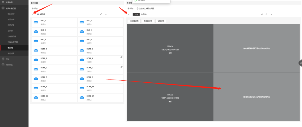Open the more options ellipsis for 解码器

(106, 14)
